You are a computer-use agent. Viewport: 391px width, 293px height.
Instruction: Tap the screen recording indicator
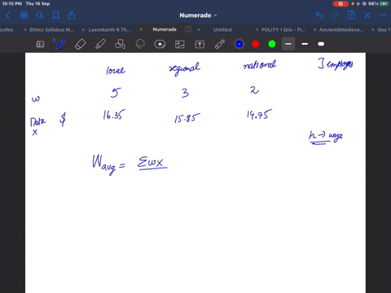tap(340, 4)
